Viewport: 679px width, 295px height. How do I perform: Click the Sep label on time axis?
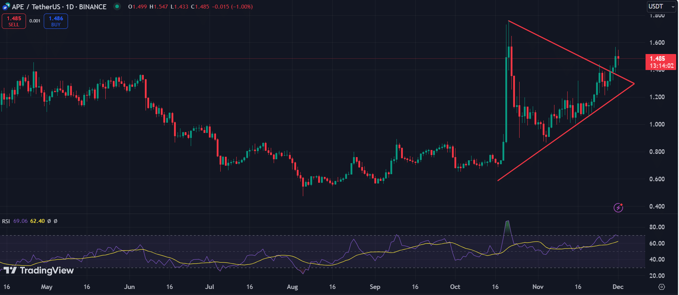point(375,287)
